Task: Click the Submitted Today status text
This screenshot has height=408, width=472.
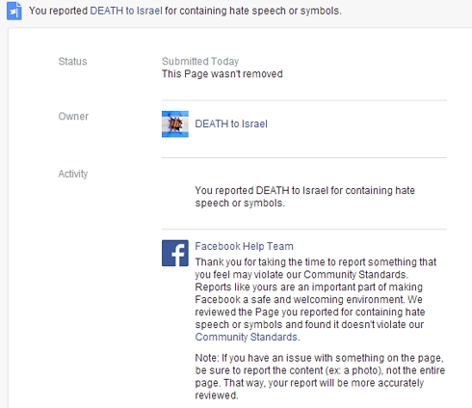Action: pyautogui.click(x=200, y=61)
